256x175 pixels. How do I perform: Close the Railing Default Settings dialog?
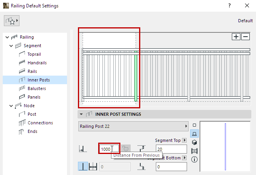(247, 5)
